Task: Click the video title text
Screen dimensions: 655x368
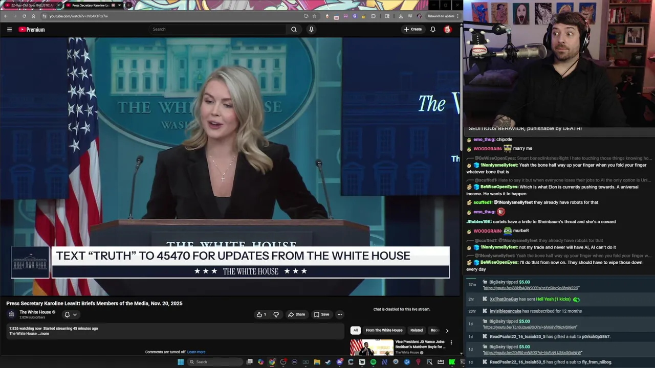Action: [x=94, y=303]
